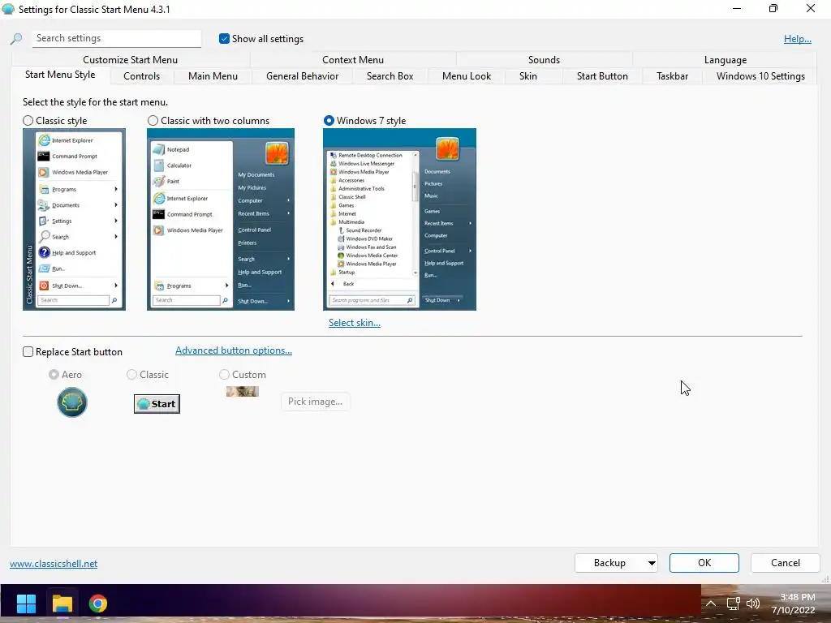Open the Main Menu tab
The image size is (831, 623).
tap(213, 76)
